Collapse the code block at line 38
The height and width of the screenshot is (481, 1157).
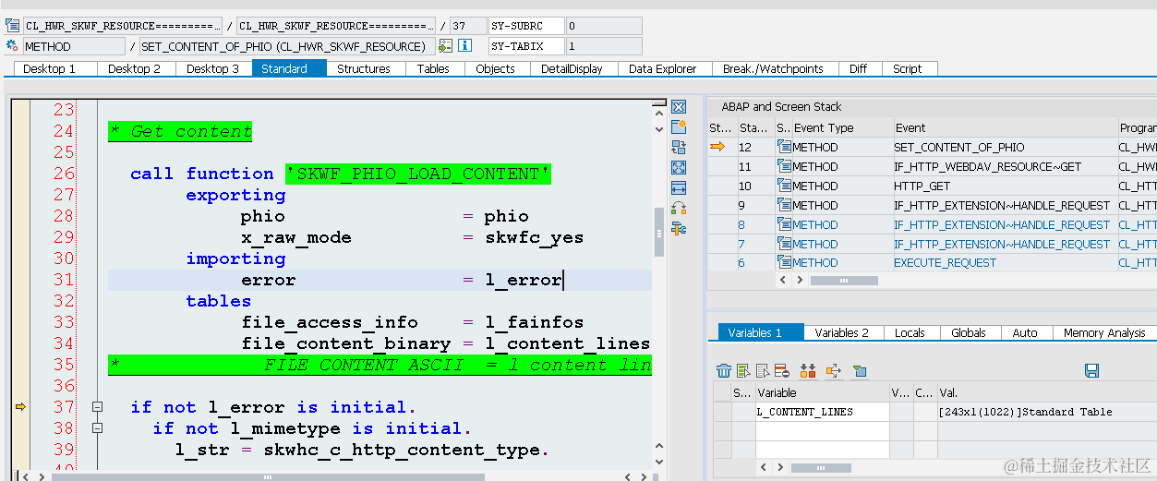[x=97, y=428]
